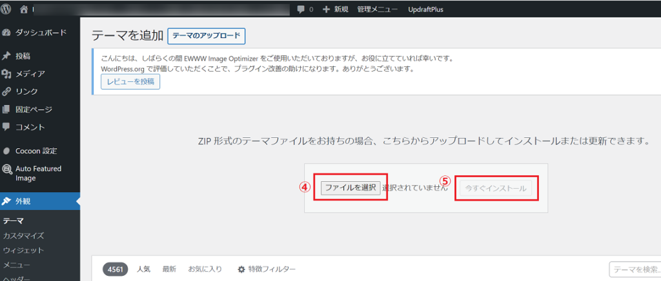Viewport: 661px width, 281px height.
Task: Click the home site icon
Action: 24,9
